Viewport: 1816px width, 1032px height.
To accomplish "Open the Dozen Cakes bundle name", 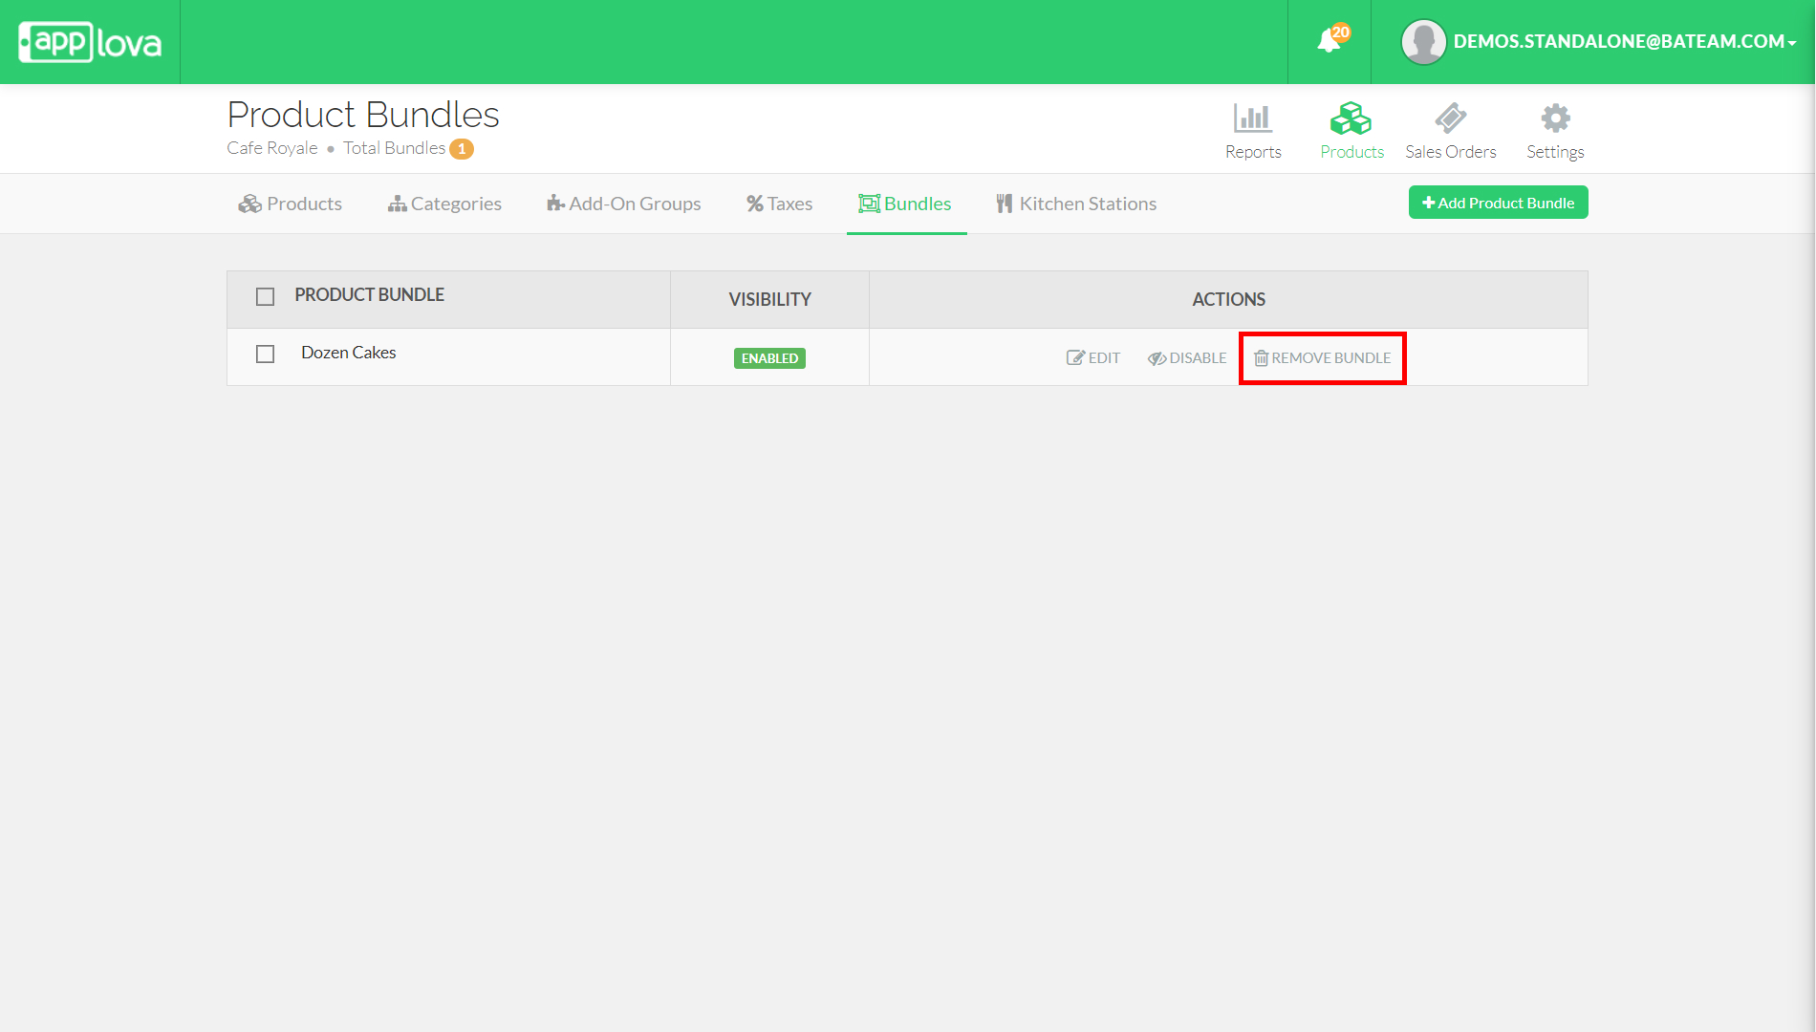I will point(348,353).
